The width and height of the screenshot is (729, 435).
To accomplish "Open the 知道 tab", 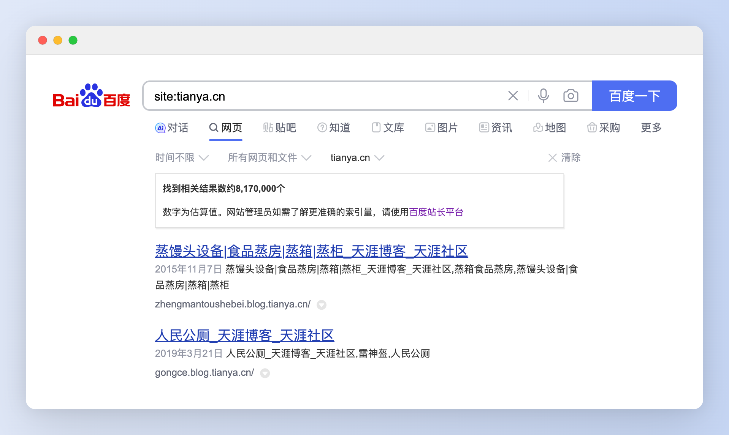I will click(334, 128).
